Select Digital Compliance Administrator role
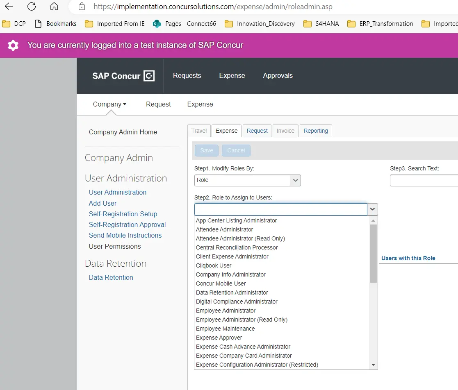Screen dimensions: 458x390 282,302
